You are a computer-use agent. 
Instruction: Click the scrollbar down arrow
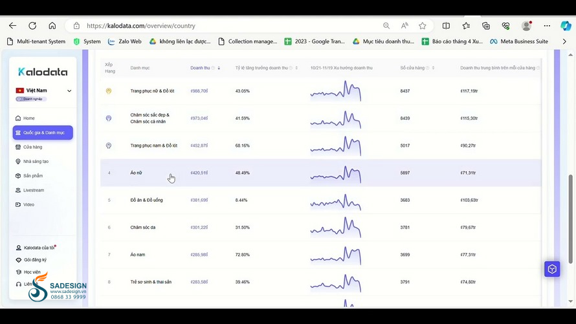[x=570, y=301]
